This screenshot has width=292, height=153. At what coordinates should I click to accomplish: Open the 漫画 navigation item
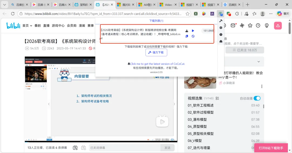coord(82,25)
